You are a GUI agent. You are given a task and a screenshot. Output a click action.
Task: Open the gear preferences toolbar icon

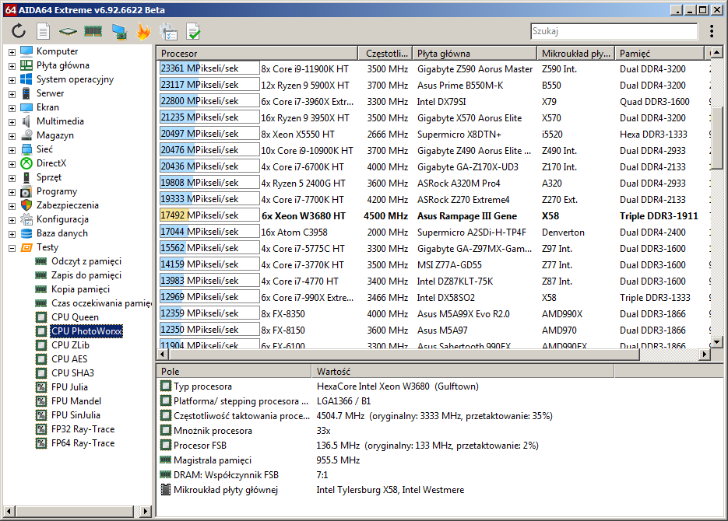click(168, 31)
